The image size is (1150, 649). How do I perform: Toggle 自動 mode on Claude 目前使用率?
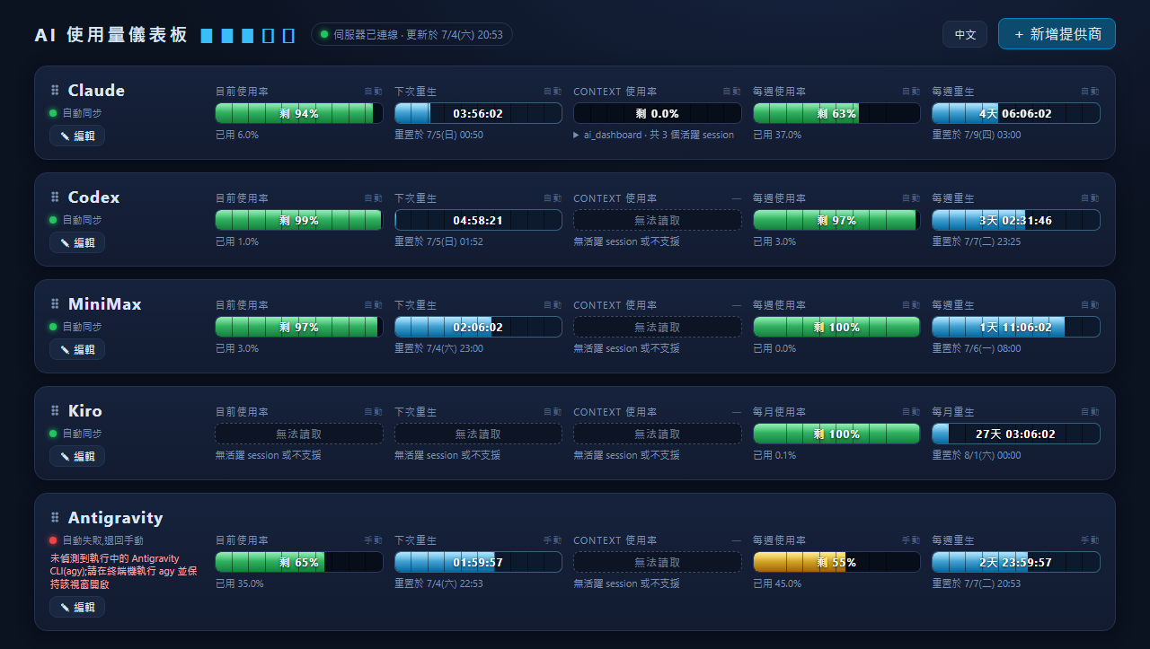373,92
